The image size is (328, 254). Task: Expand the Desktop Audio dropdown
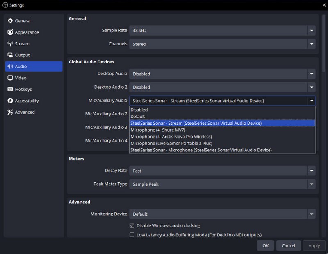coord(222,74)
